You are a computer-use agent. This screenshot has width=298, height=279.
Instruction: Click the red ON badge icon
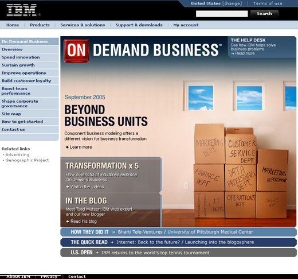[x=76, y=51]
